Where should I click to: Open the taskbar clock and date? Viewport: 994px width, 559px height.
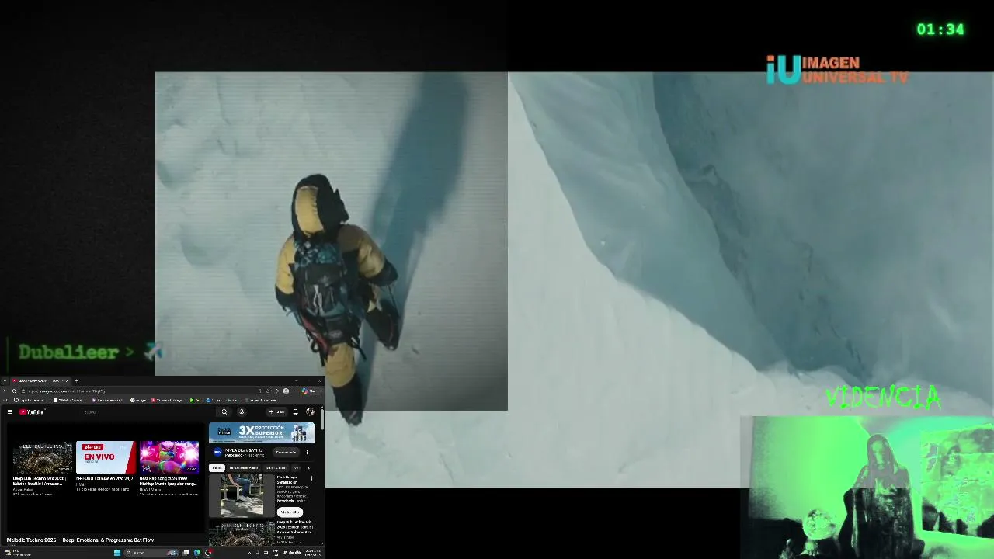point(313,553)
